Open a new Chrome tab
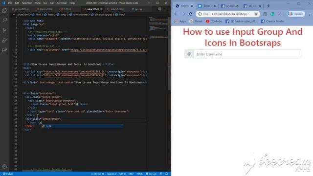The width and height of the screenshot is (313, 176). (x=268, y=6)
